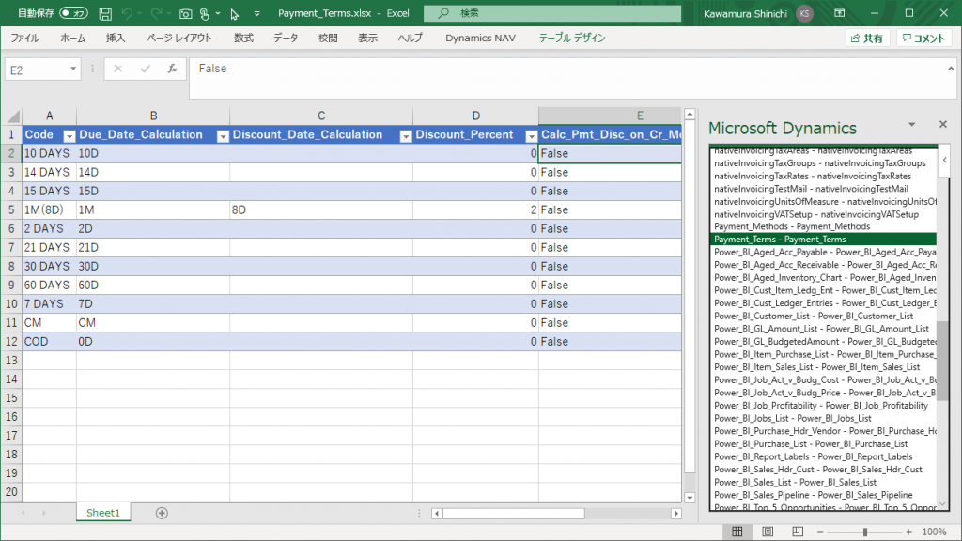Click the KS user account avatar
The image size is (962, 541).
click(804, 13)
